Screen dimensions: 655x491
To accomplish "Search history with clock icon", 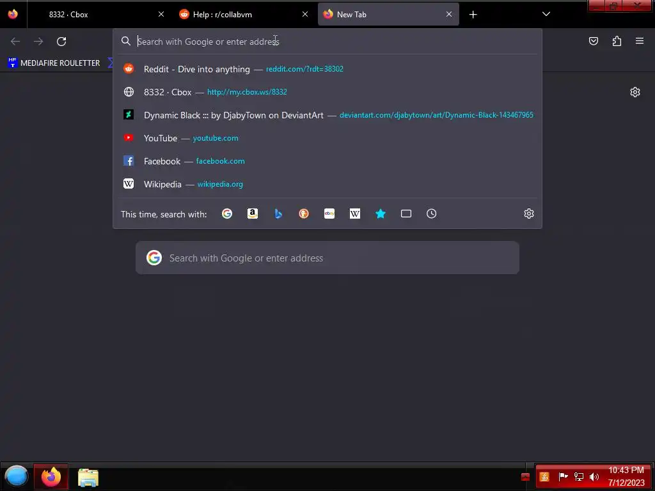I will click(x=432, y=214).
